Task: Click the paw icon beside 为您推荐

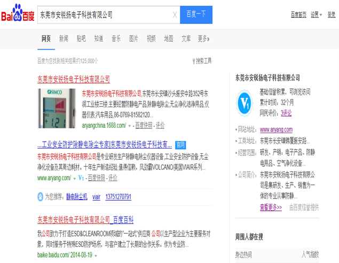Action: [41, 197]
